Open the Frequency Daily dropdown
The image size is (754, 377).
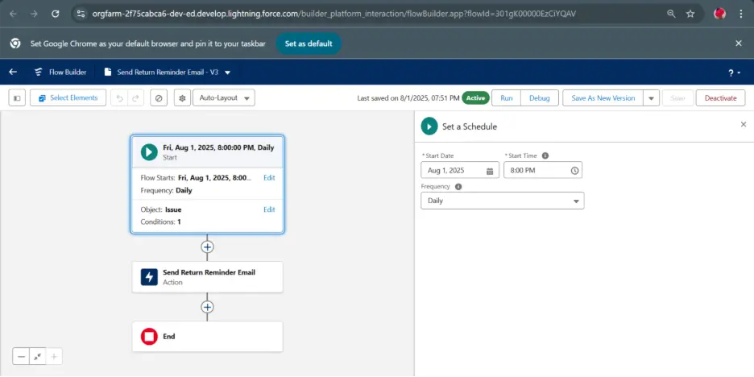(x=502, y=201)
